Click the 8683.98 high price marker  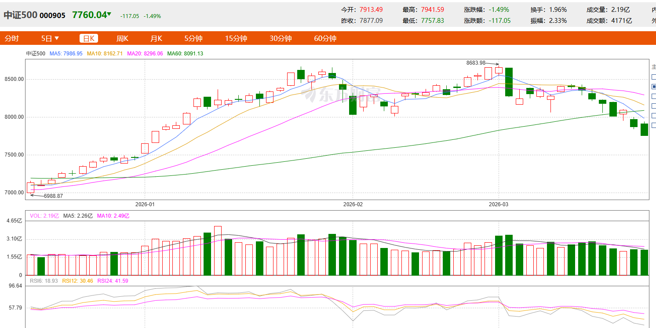pos(476,63)
